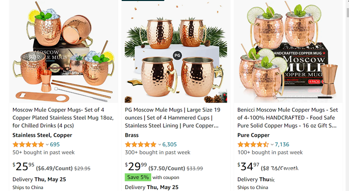Open the star rating on the PG Moscow Mule Mugs
349x191 pixels.
[141, 145]
